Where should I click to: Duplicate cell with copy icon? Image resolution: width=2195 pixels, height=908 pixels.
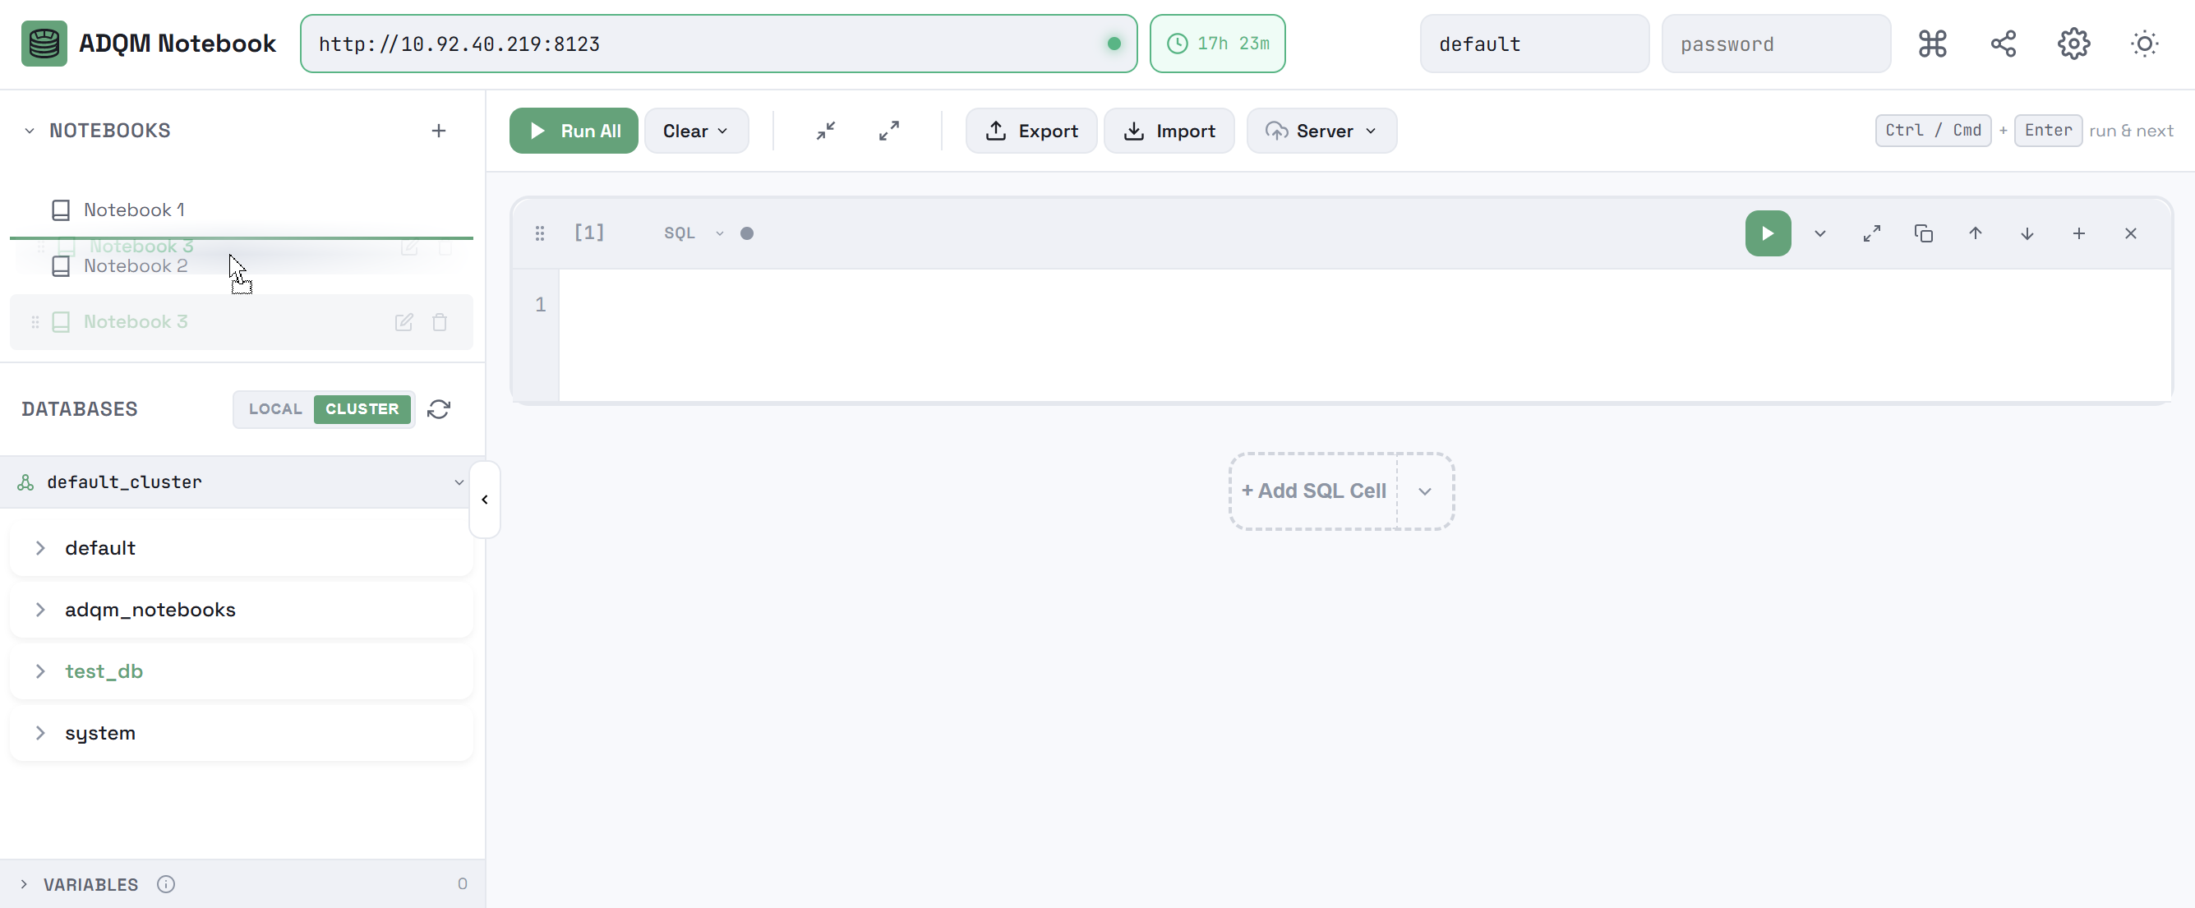pyautogui.click(x=1923, y=233)
